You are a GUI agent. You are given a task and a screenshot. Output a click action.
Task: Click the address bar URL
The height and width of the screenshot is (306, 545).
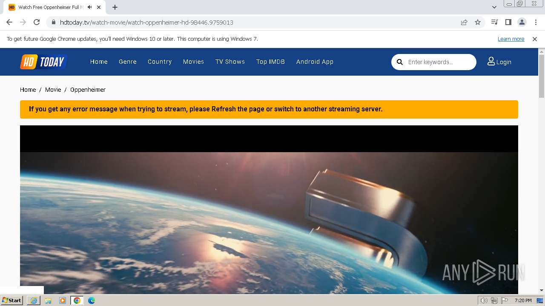coord(146,22)
